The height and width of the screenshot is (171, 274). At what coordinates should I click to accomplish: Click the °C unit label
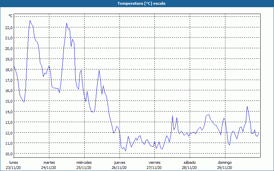[11, 16]
